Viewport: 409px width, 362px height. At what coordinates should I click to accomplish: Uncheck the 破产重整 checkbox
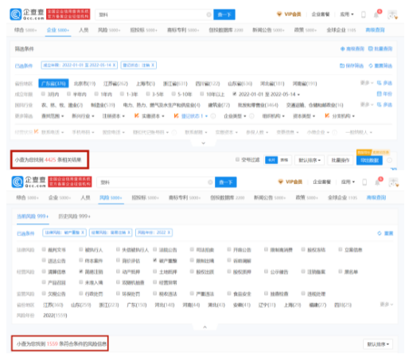tap(155, 260)
